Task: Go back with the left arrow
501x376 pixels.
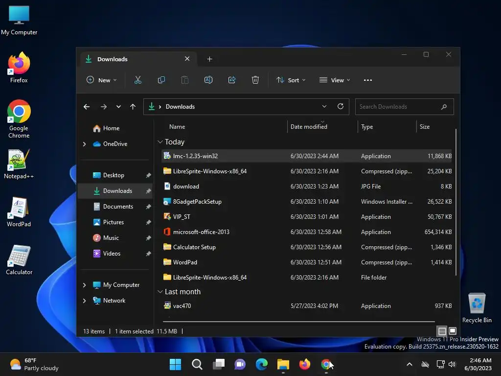Action: click(87, 107)
